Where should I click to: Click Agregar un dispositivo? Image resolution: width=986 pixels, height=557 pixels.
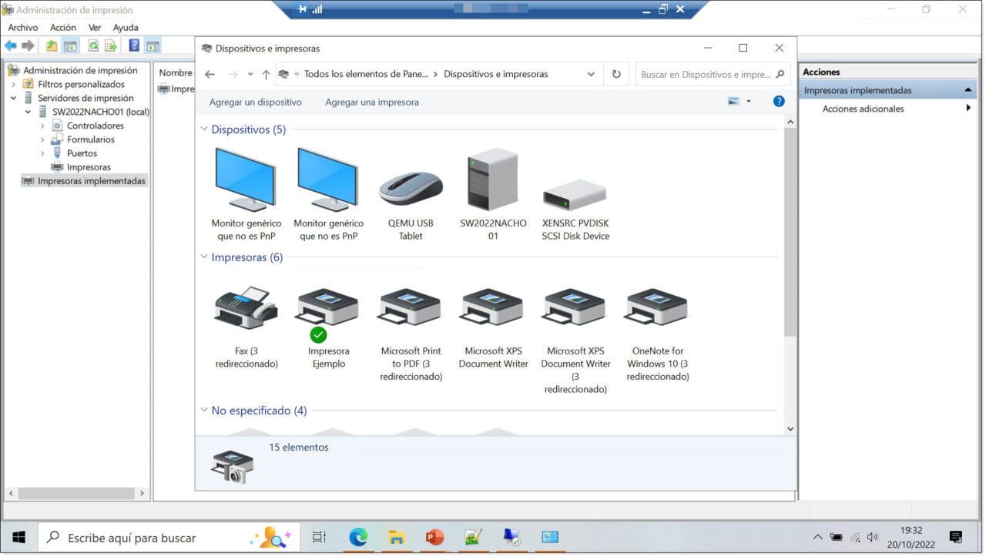pos(256,102)
